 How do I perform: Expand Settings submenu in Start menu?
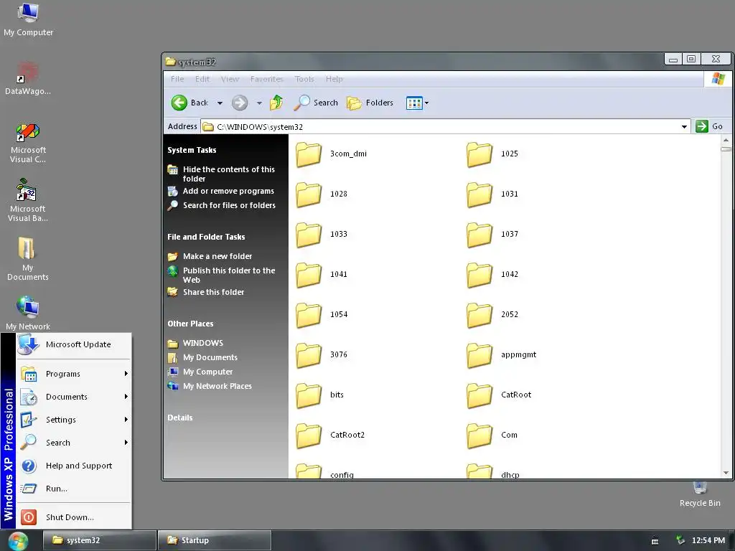[x=74, y=420]
